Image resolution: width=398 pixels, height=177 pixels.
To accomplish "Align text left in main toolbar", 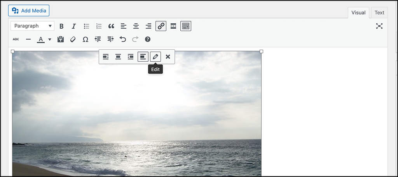I will tap(123, 26).
